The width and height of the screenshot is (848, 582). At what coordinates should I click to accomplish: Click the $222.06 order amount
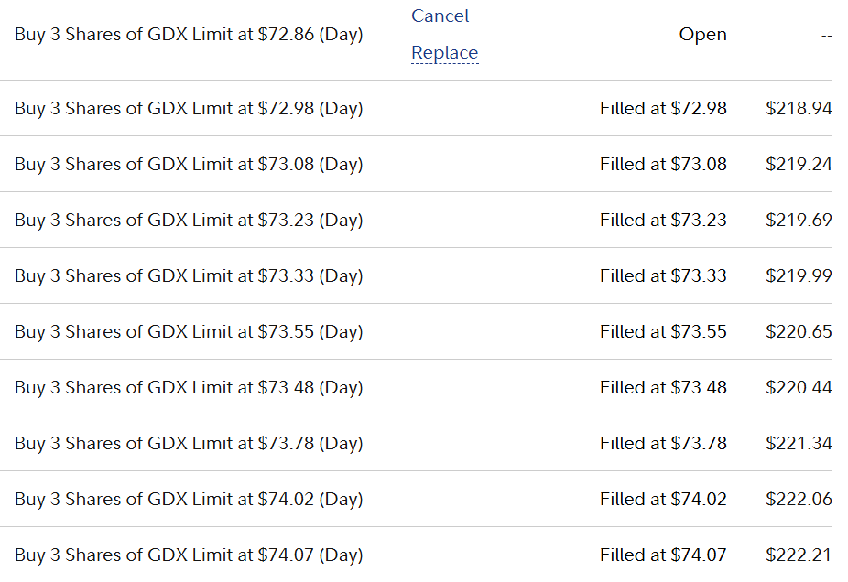[799, 500]
